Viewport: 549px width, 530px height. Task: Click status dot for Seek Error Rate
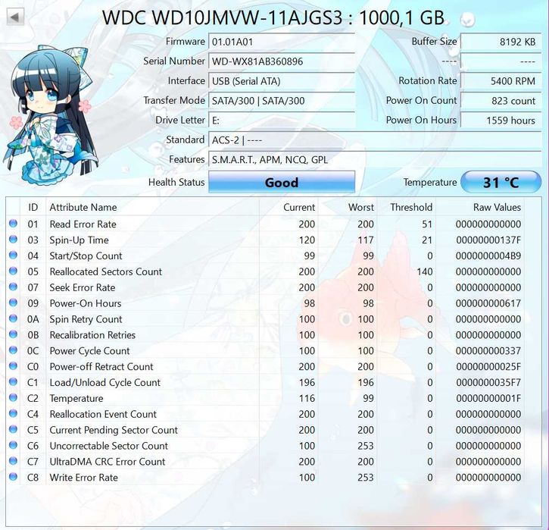click(14, 287)
